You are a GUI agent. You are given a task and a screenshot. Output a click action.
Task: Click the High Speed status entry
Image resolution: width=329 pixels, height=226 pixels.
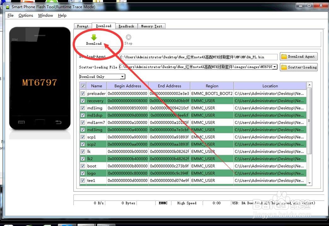(187, 203)
